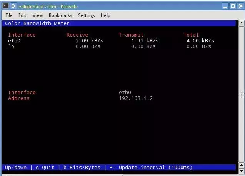245x176 pixels.
Task: Click the Konsole terminal icon in title bar
Action: (x=6, y=6)
